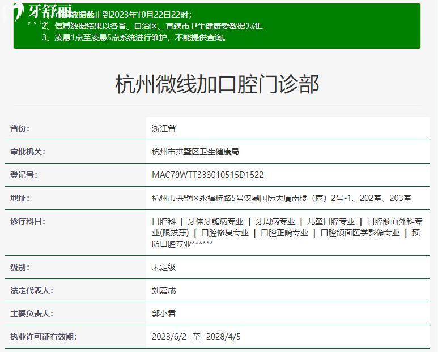This screenshot has width=438, height=352.
Task: Select the validity period 2023/6/2 -至- 2028/4/5
Action: point(196,337)
